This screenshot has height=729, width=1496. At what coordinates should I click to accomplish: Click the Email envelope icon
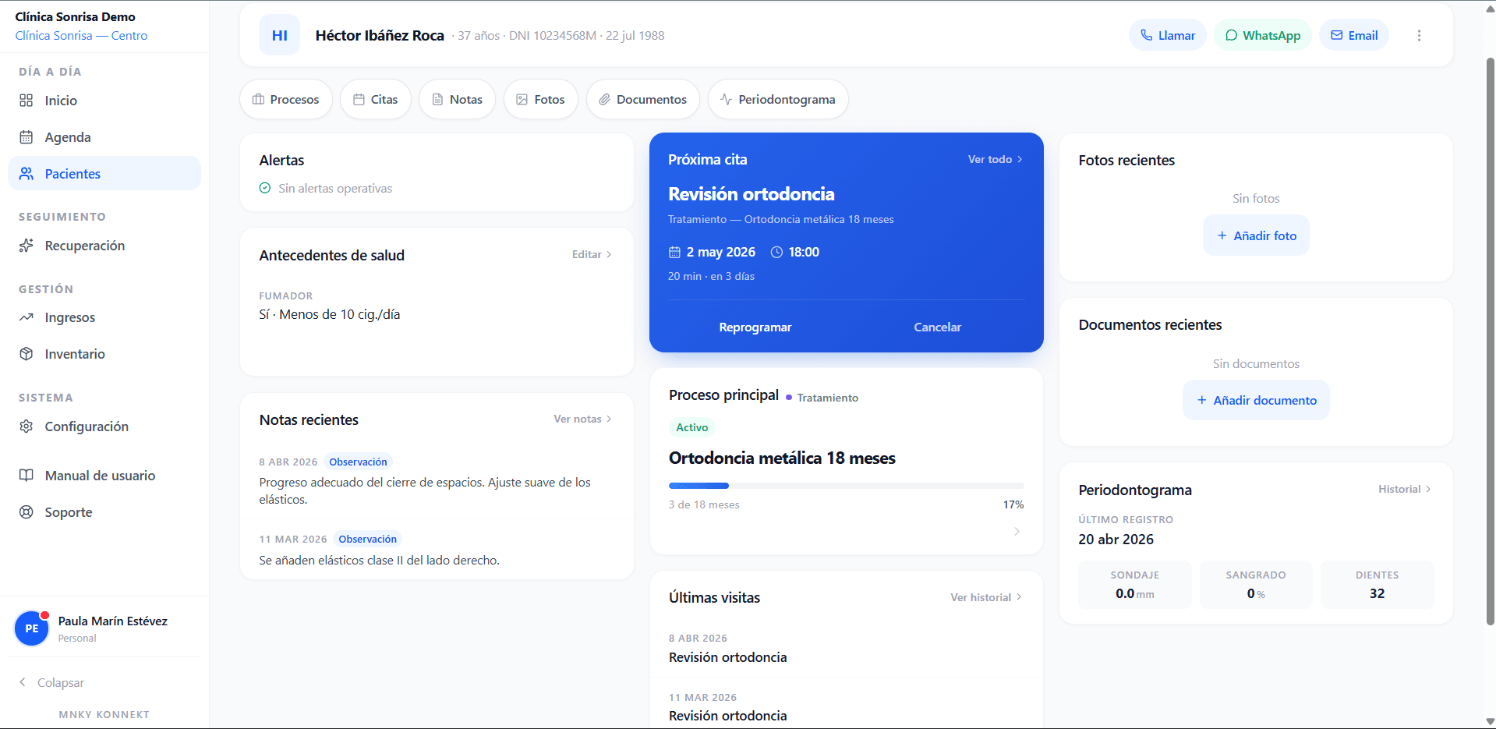[1337, 35]
